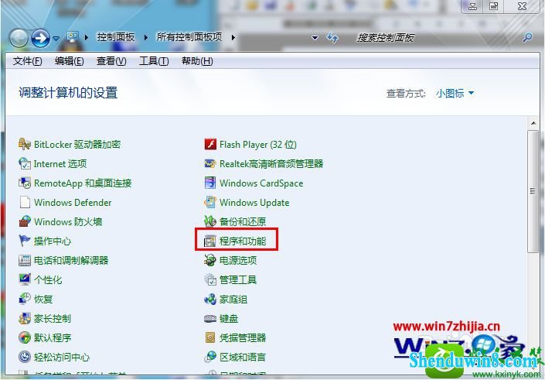Open the 家长控制 text link
This screenshot has width=545, height=380.
[53, 318]
